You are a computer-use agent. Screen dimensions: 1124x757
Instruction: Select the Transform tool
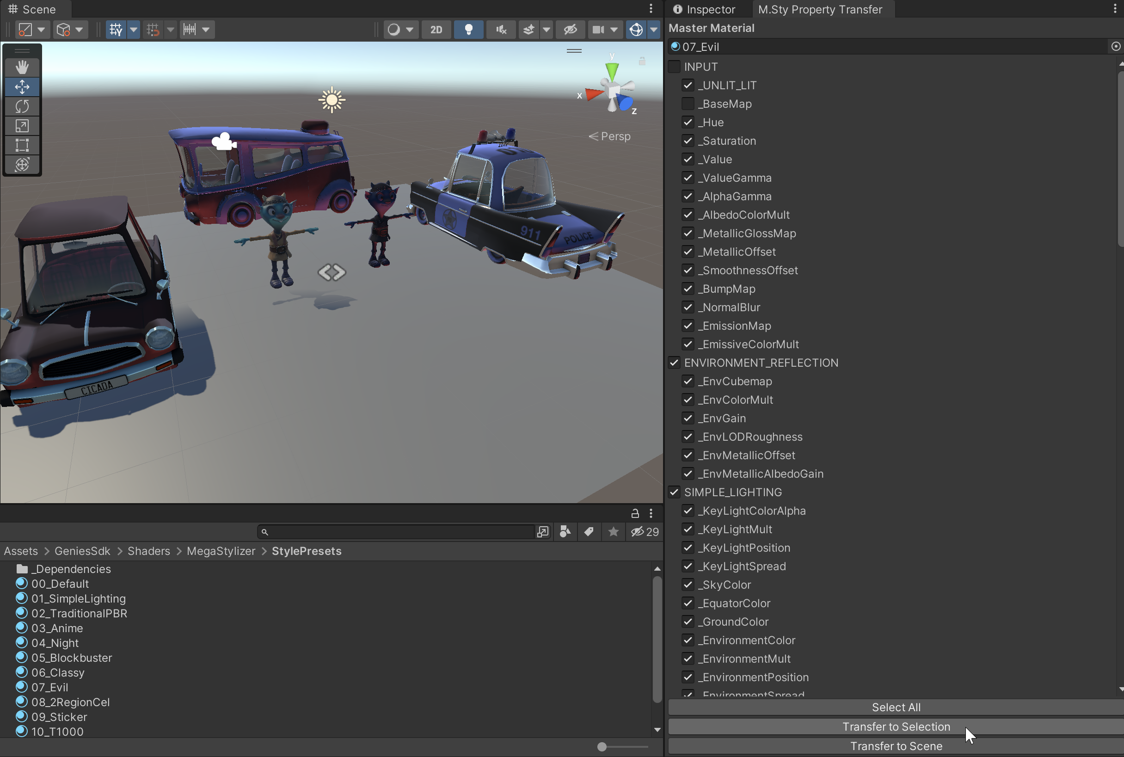pyautogui.click(x=22, y=164)
